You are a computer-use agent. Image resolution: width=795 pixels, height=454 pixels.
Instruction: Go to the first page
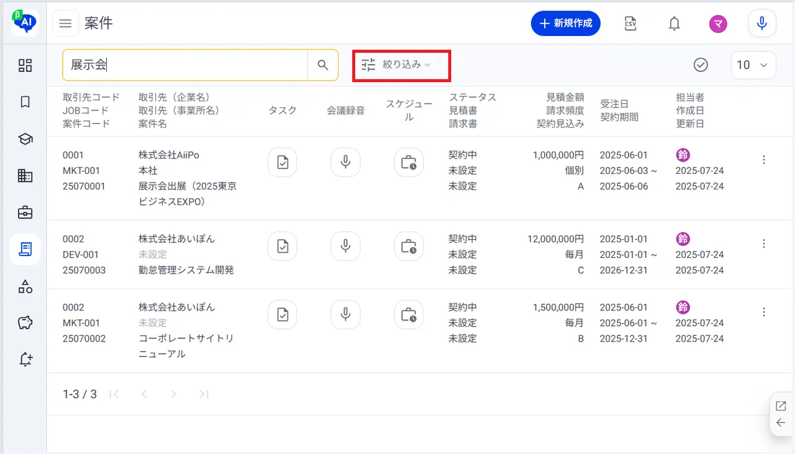point(114,394)
